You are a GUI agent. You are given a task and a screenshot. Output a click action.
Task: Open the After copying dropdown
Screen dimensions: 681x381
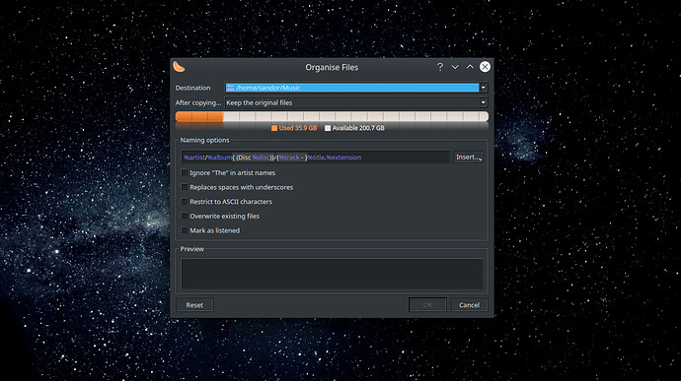click(x=356, y=102)
